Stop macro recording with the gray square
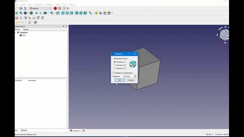This screenshot has width=244, height=137. tap(59, 8)
